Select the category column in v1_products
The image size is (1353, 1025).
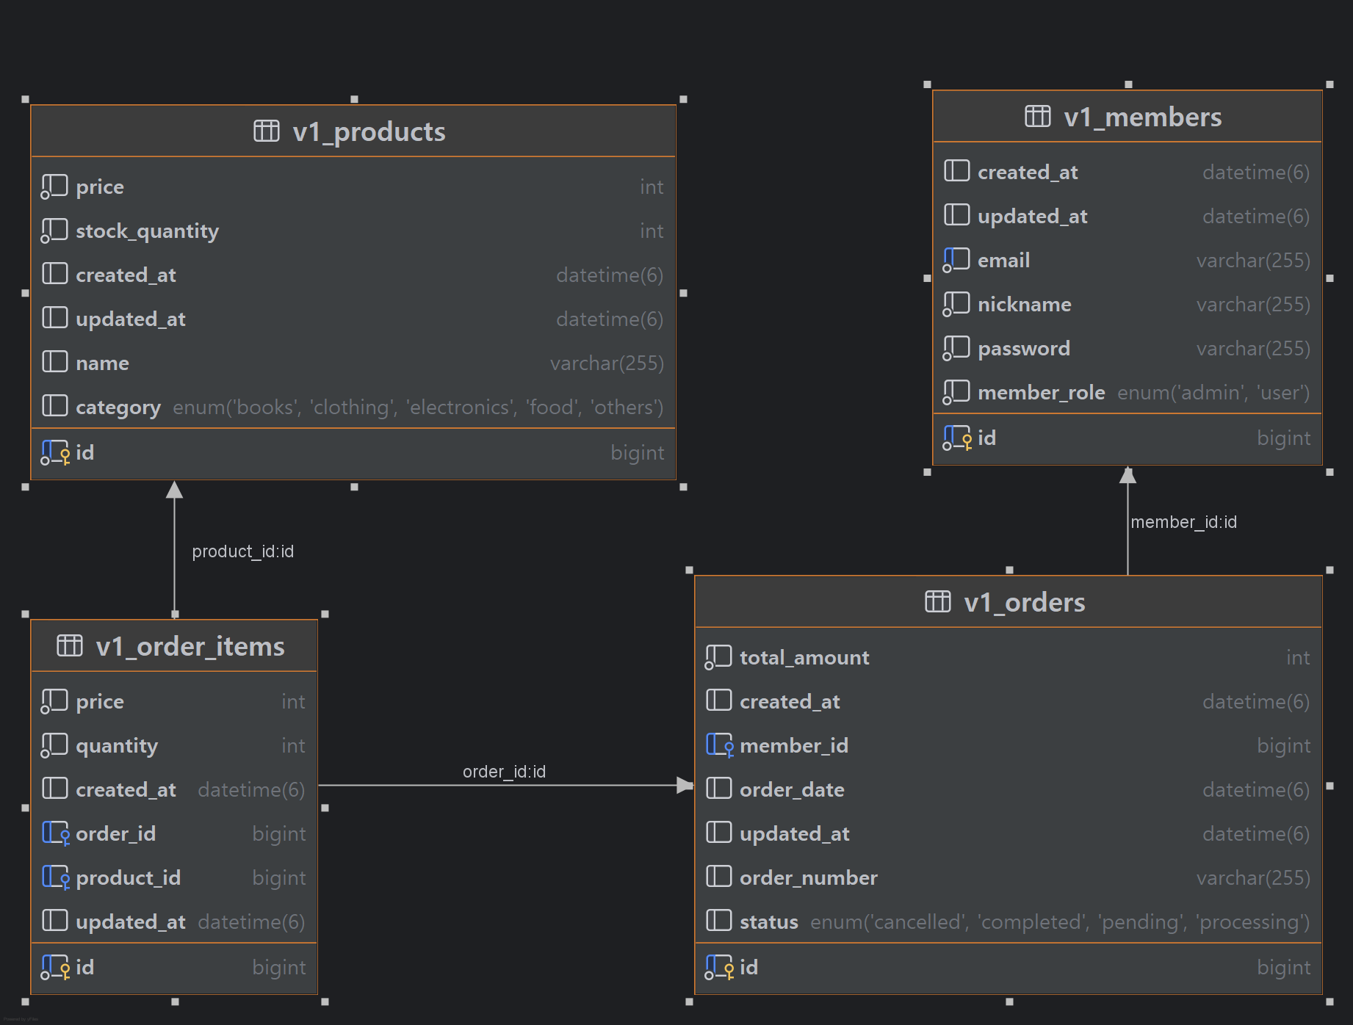coord(353,407)
